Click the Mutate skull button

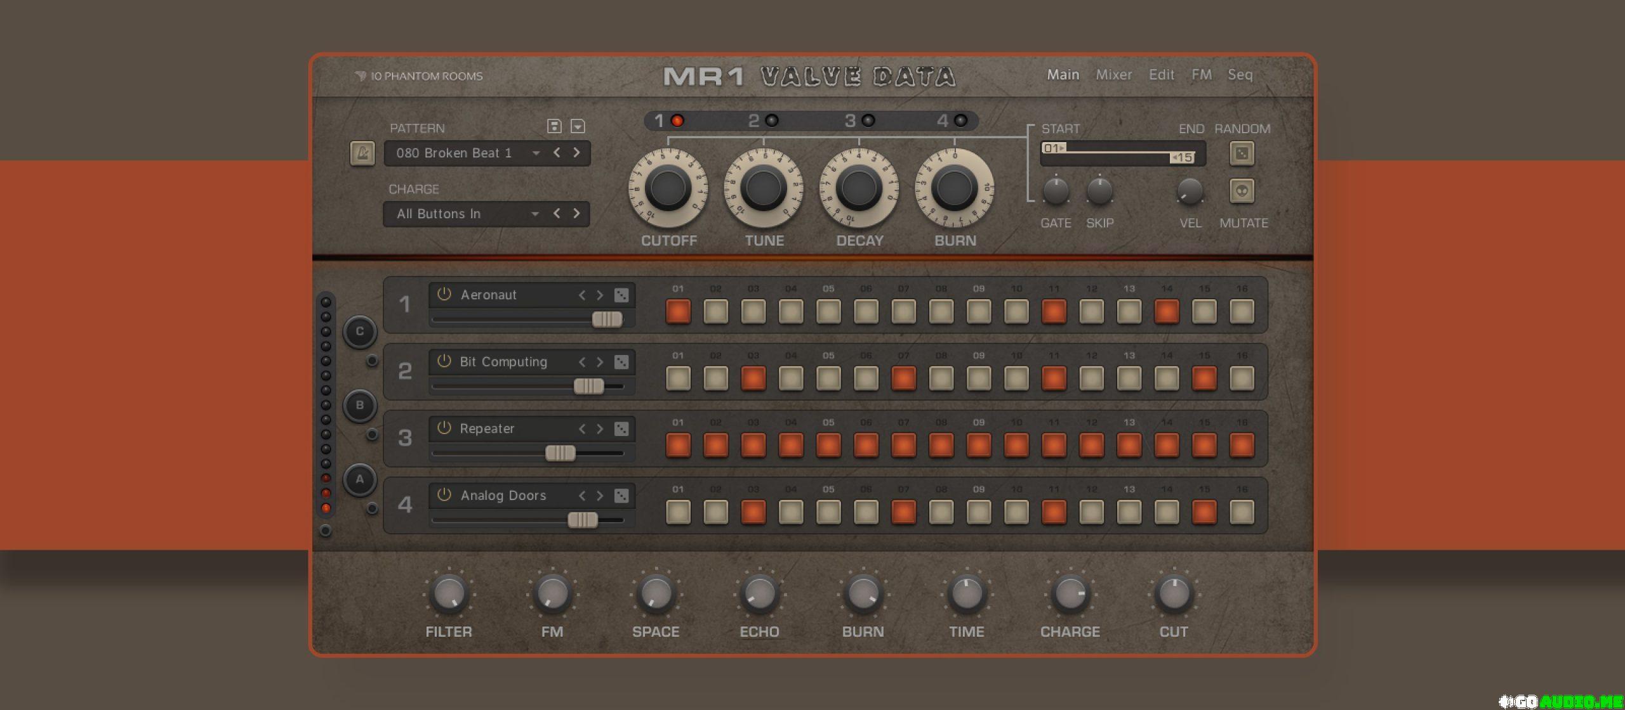point(1242,191)
